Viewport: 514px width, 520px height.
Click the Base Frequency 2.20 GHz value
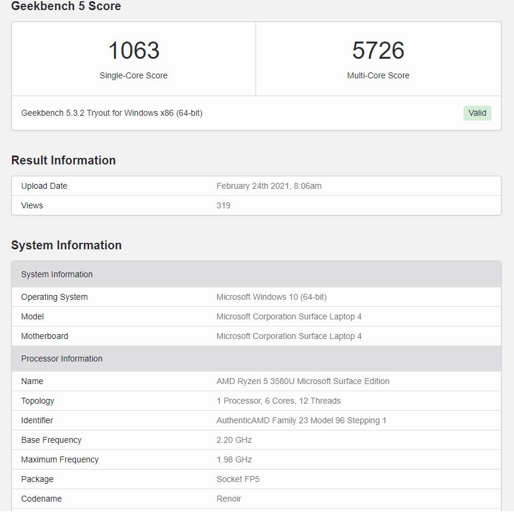(x=234, y=440)
